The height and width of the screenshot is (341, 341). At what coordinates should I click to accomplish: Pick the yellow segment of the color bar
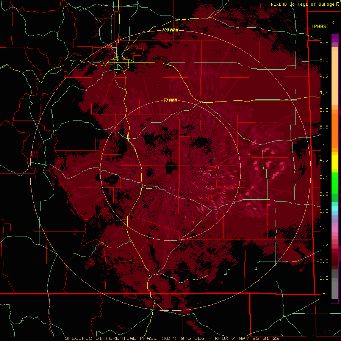(x=335, y=163)
